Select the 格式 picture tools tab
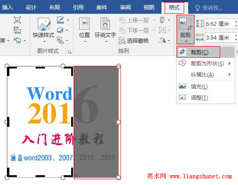The width and height of the screenshot is (238, 185). click(174, 8)
